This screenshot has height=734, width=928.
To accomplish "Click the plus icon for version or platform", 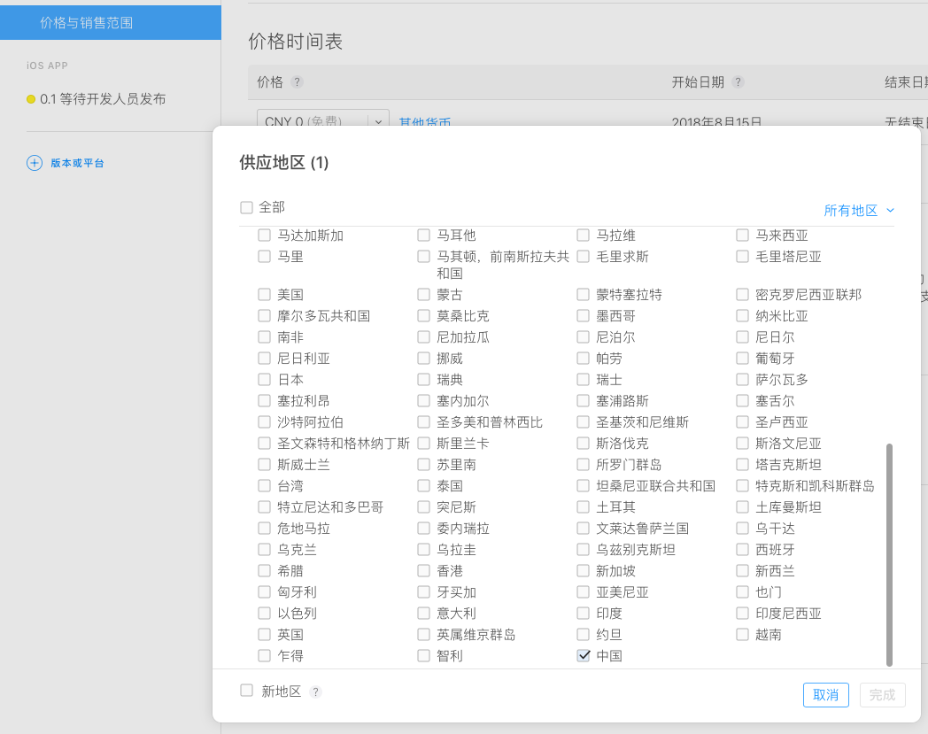I will tap(35, 163).
